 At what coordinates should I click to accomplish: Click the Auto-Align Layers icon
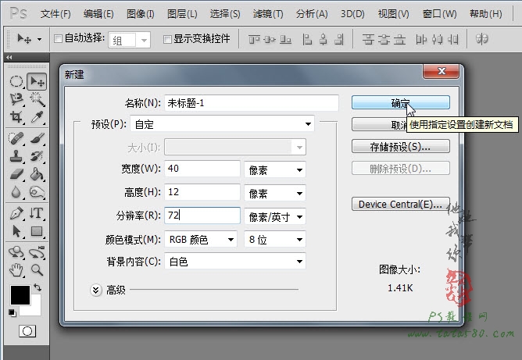(x=481, y=39)
